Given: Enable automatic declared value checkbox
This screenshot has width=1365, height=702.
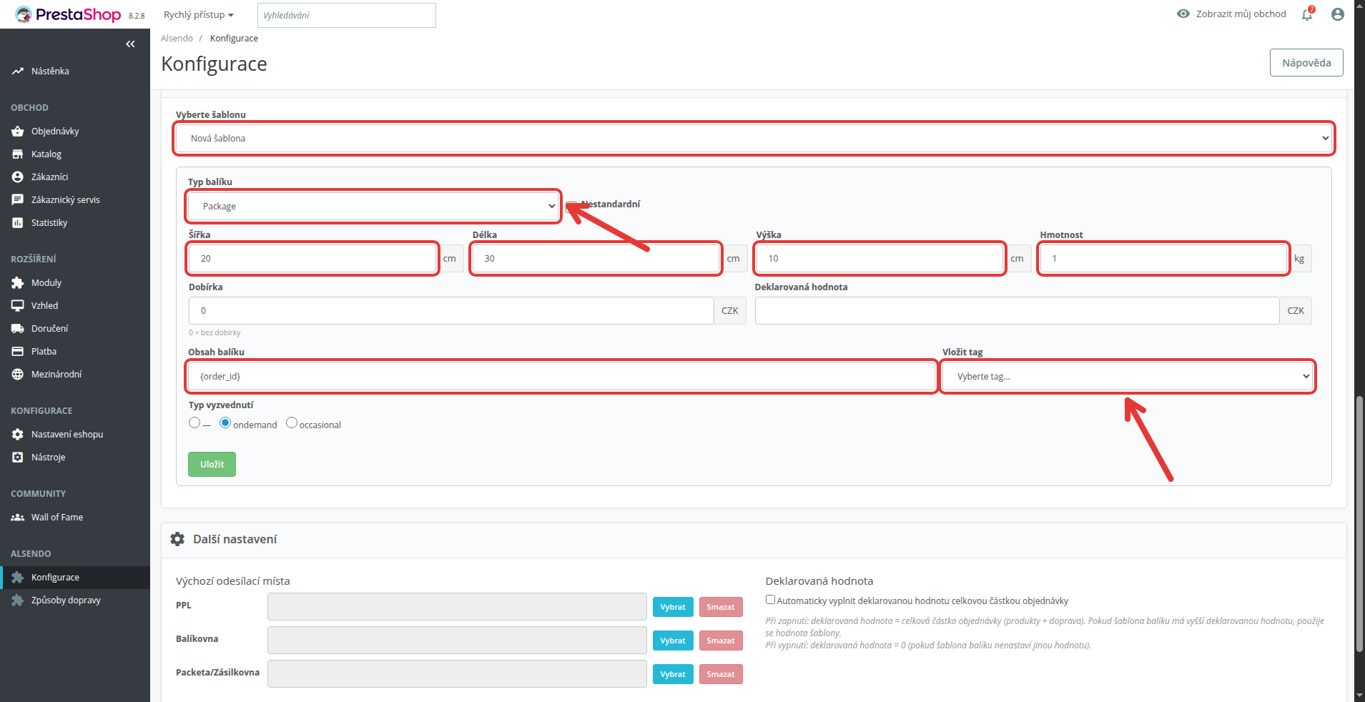Looking at the screenshot, I should [770, 600].
